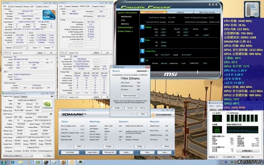
Task: Click Image Quality button in 3DMark06
Action: coord(92,152)
